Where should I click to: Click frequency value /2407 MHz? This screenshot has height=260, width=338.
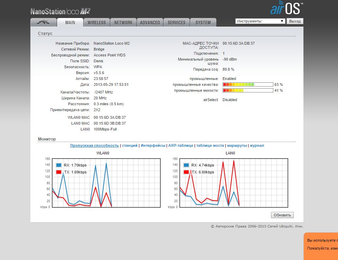103,92
